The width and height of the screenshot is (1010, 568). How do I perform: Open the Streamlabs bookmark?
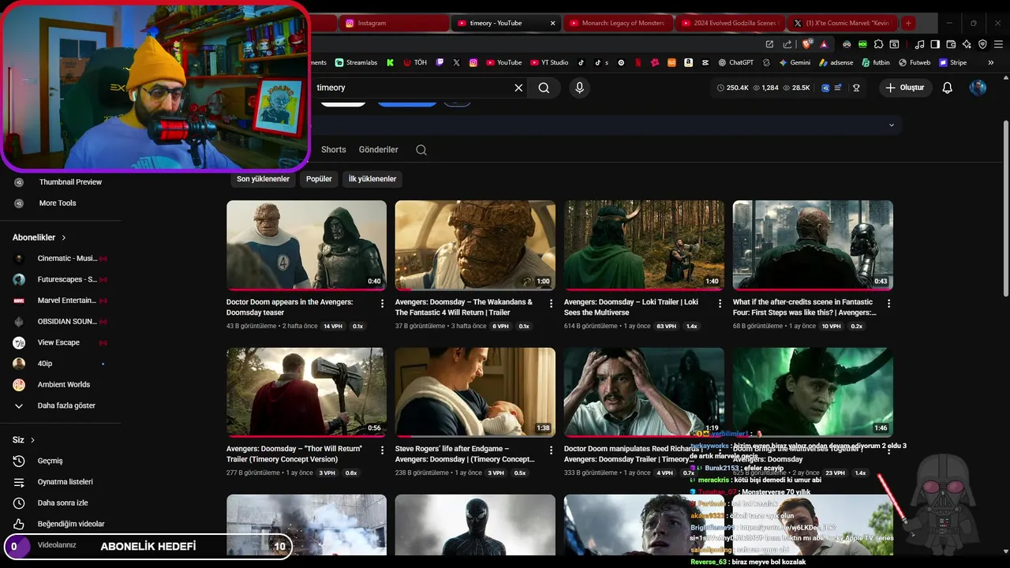point(356,62)
